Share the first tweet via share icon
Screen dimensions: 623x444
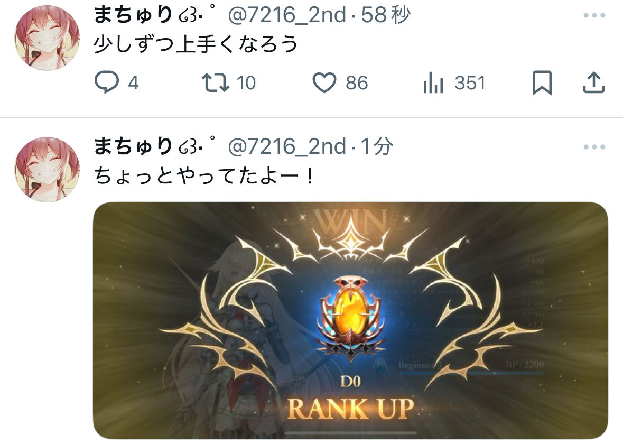tap(593, 82)
